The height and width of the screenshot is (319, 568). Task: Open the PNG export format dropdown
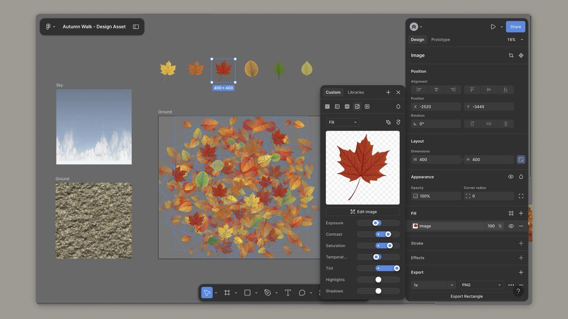click(481, 285)
